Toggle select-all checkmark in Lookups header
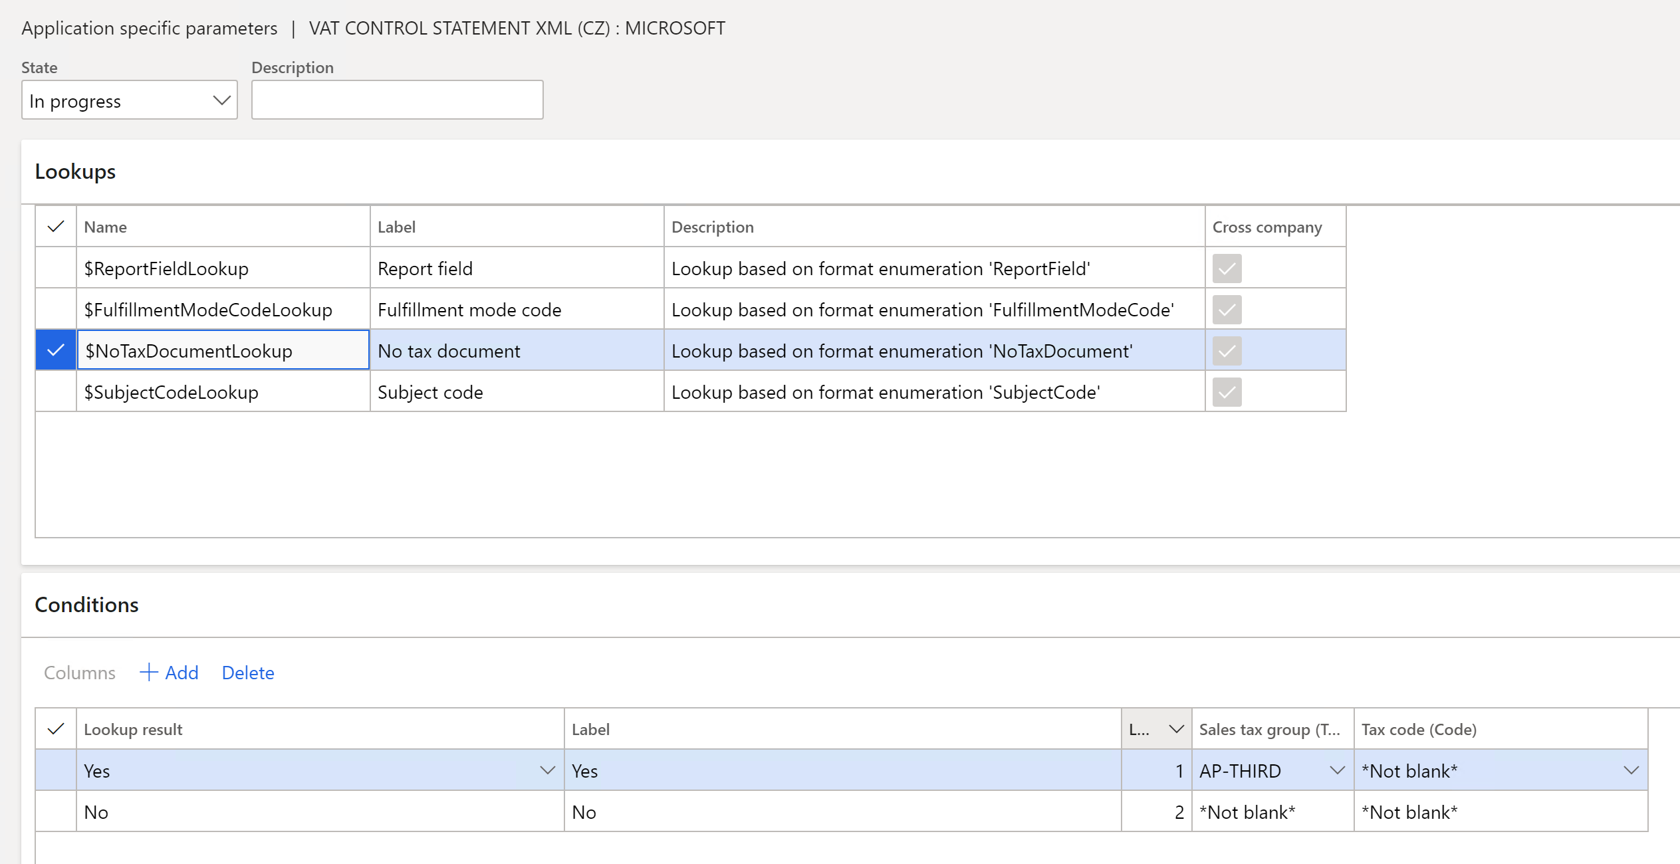Screen dimensions: 1680x864 point(56,227)
